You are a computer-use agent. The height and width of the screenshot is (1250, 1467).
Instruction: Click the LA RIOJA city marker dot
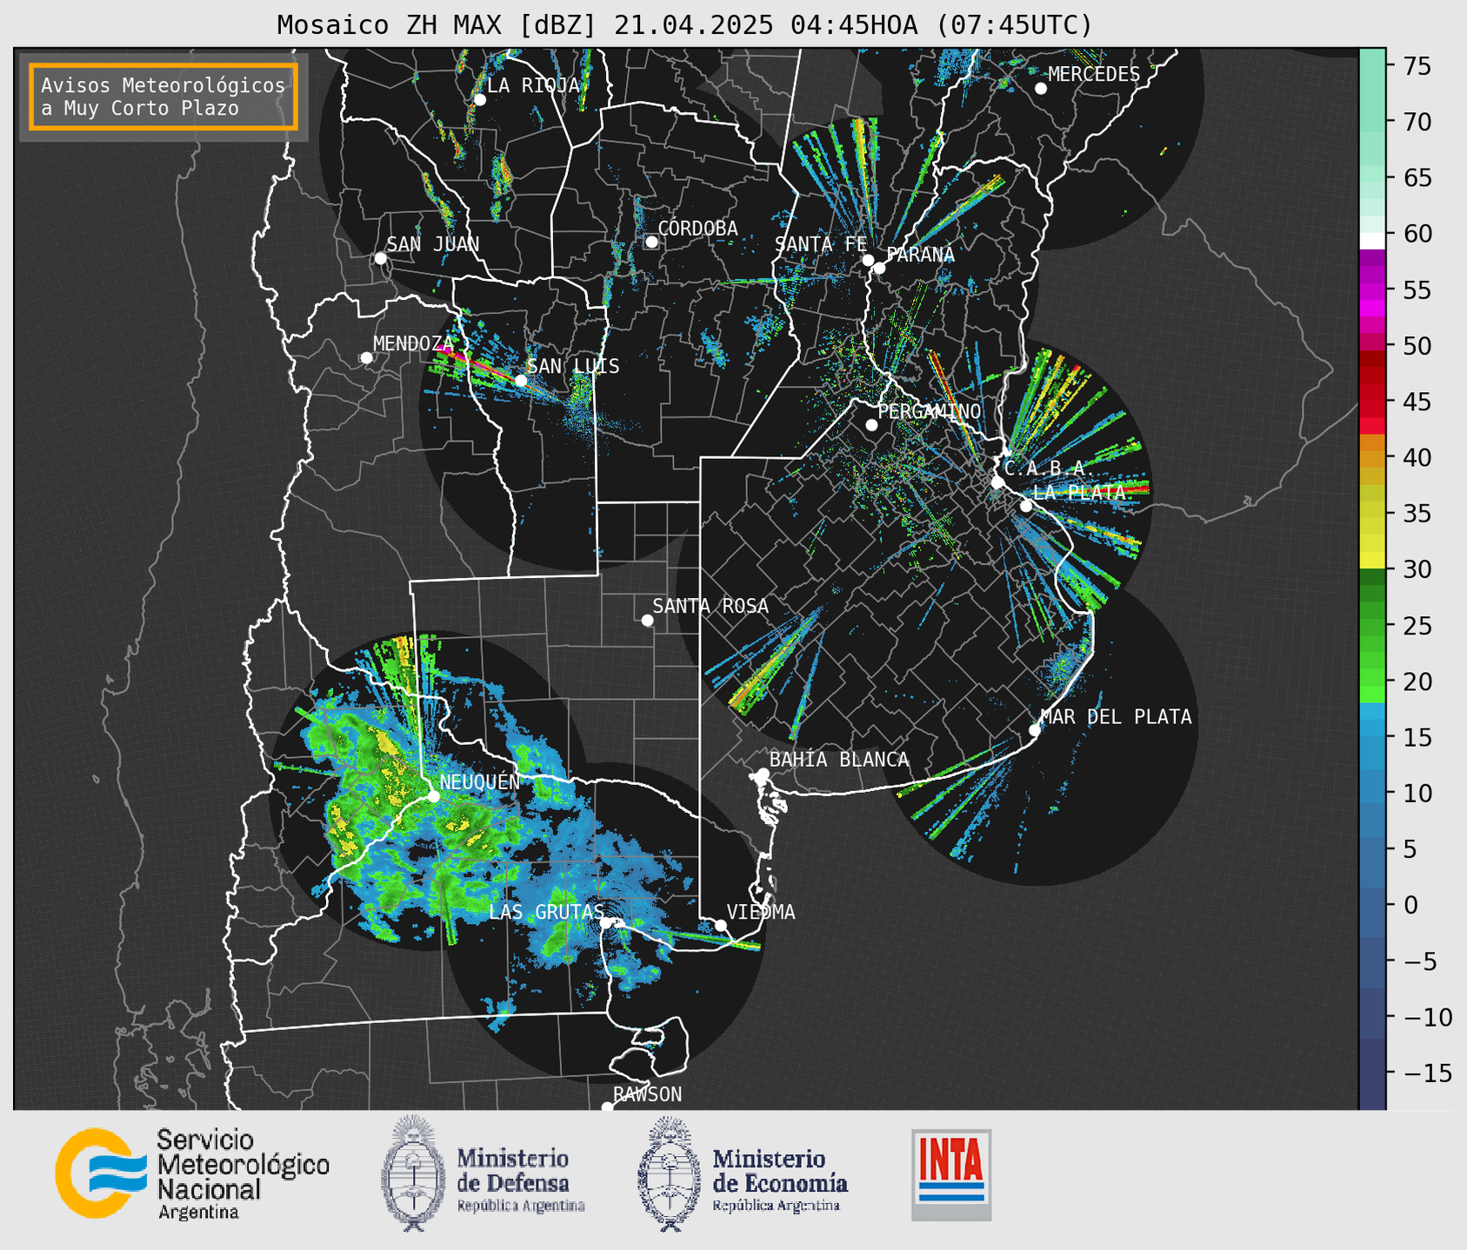[479, 100]
